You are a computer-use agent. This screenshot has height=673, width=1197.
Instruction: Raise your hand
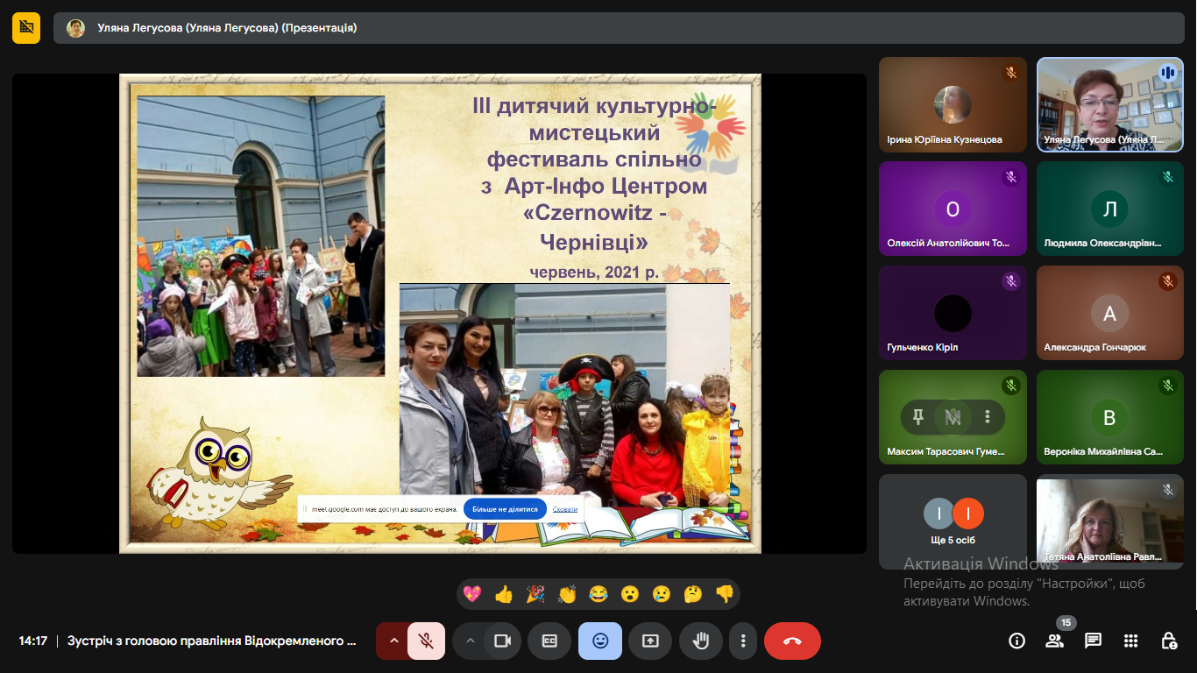(700, 641)
